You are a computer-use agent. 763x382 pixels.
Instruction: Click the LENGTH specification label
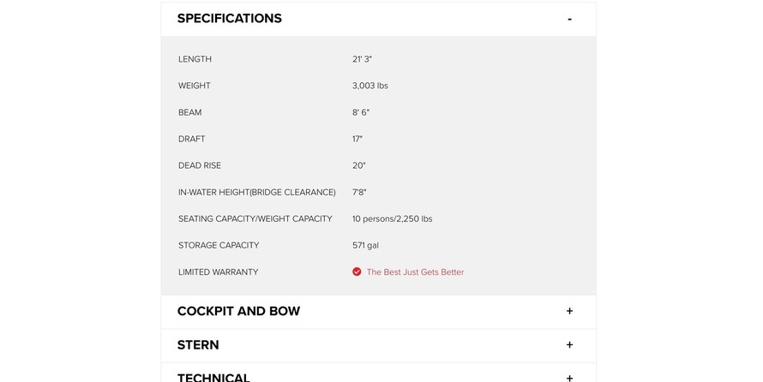pyautogui.click(x=195, y=59)
